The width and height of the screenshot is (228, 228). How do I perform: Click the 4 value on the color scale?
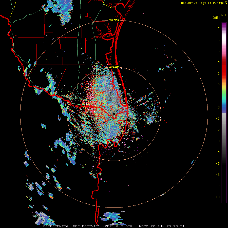pos(219,62)
